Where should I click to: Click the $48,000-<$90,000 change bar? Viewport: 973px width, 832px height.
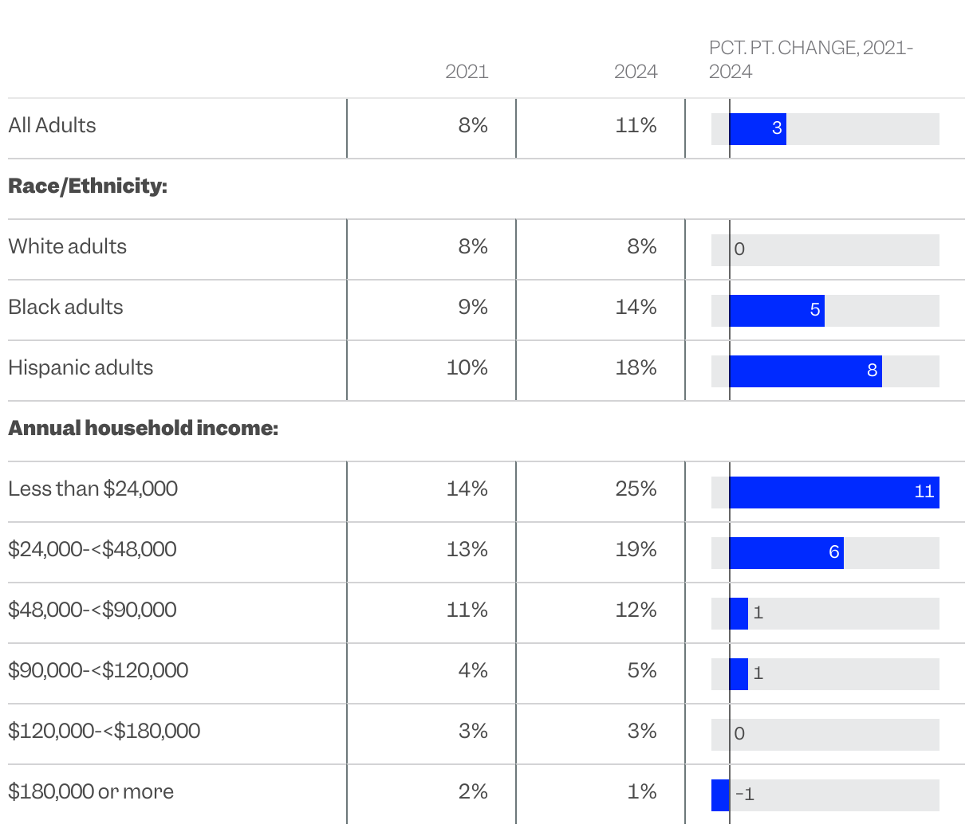(739, 614)
